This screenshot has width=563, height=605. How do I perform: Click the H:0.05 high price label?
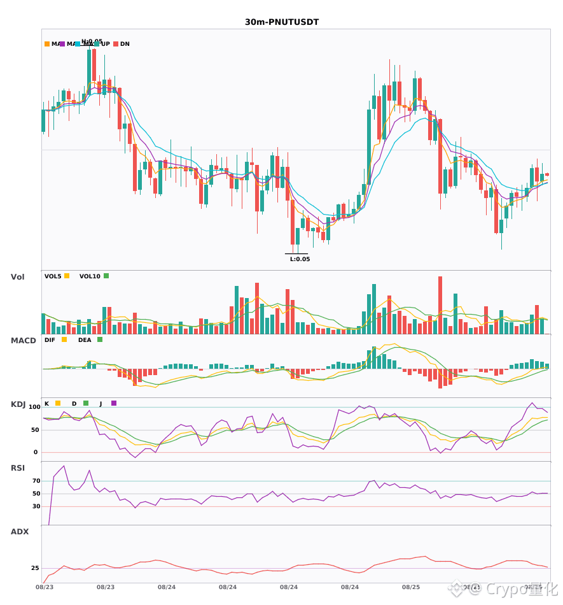92,41
